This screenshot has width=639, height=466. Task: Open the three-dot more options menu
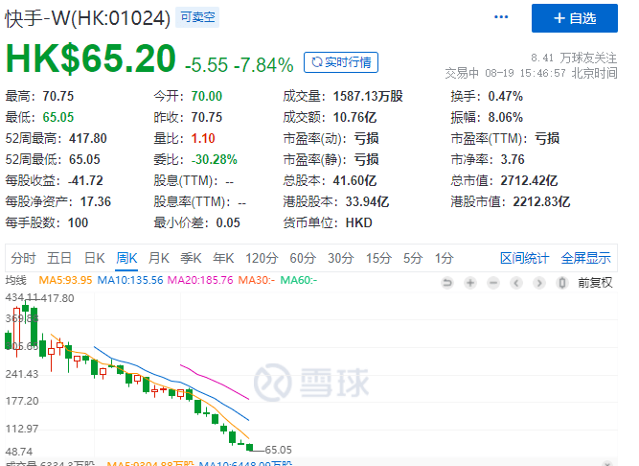[501, 17]
